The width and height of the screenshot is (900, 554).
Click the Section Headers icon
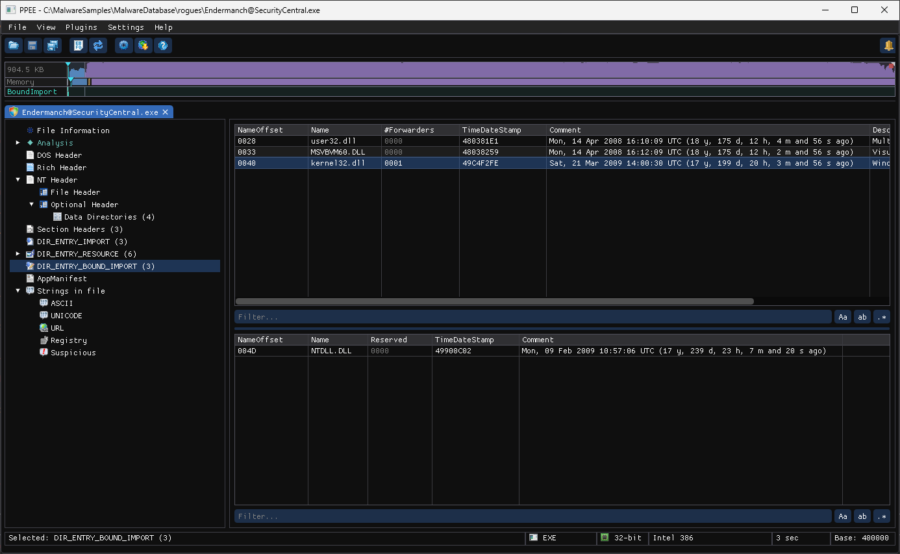pyautogui.click(x=30, y=229)
